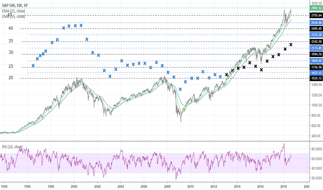Click the 40 annotation beside the dashed line
Viewport: 323px width, 190px height.
(x=11, y=28)
